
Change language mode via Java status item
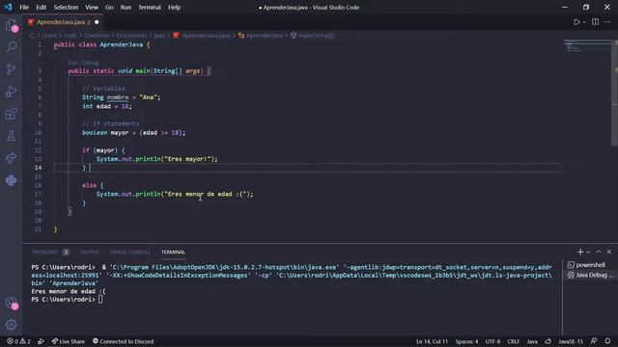tap(532, 341)
